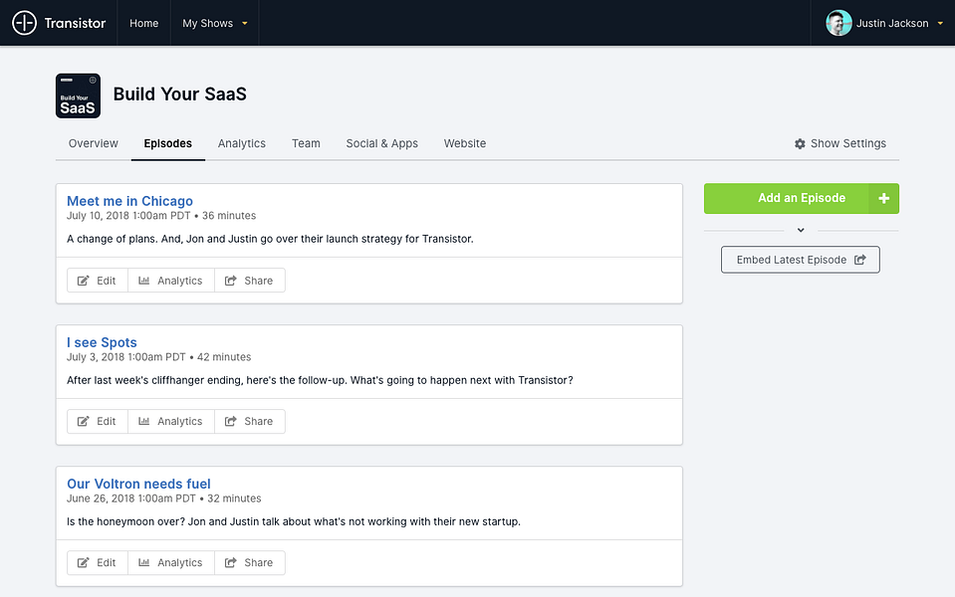This screenshot has width=955, height=597.
Task: Expand the chevron below Add an Episode
Action: (801, 230)
